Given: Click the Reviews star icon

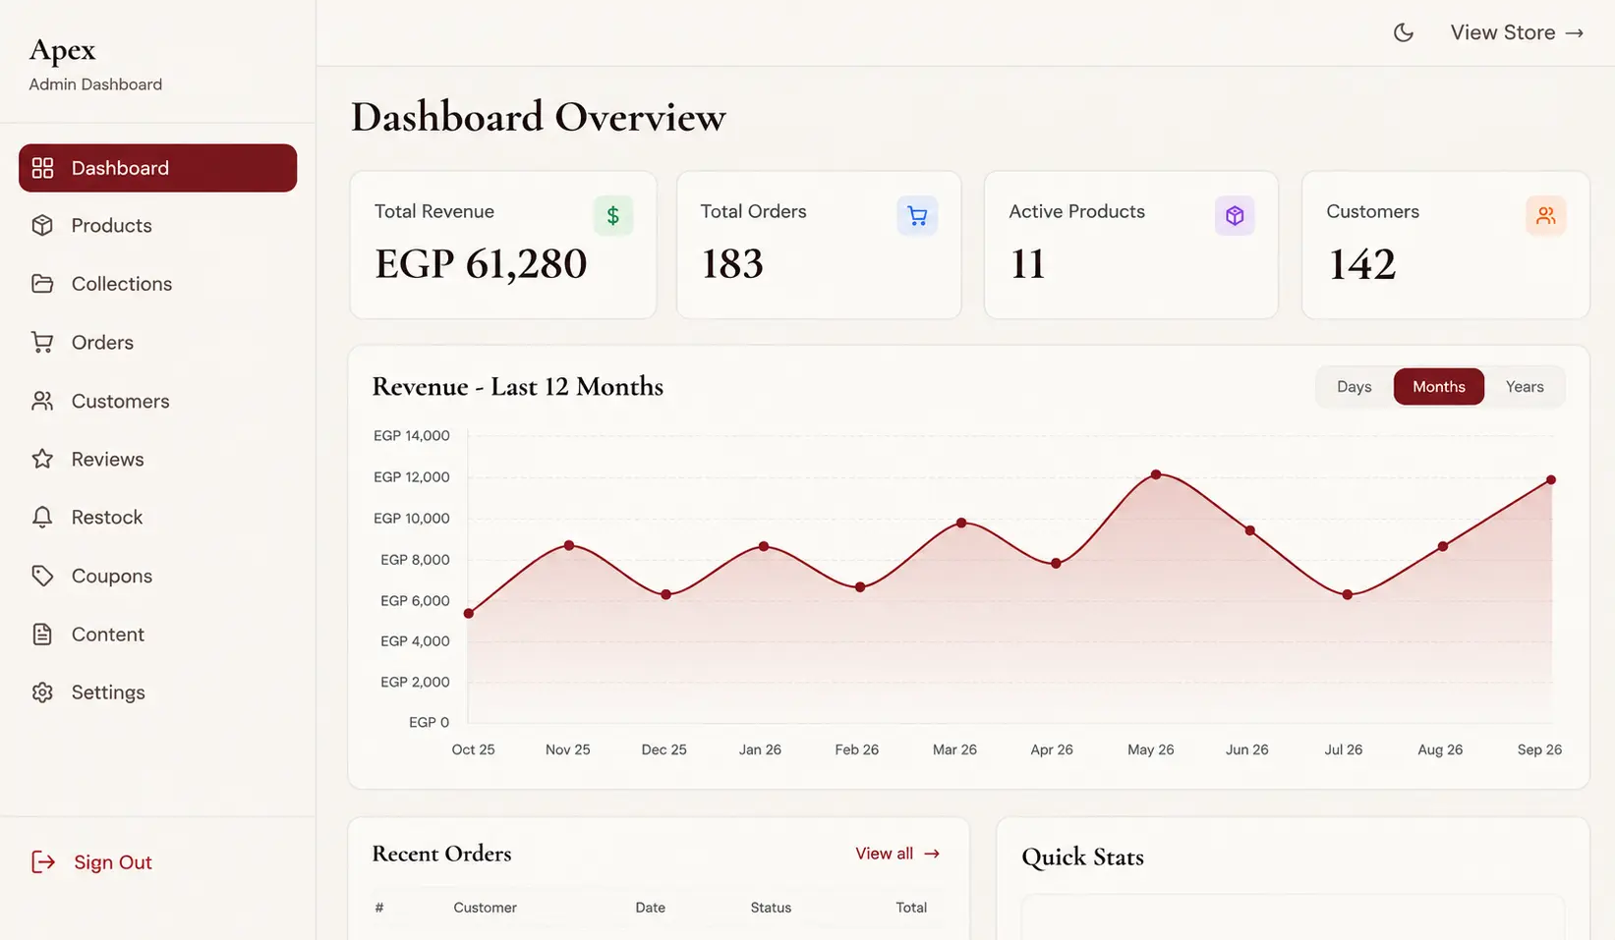Looking at the screenshot, I should point(42,459).
